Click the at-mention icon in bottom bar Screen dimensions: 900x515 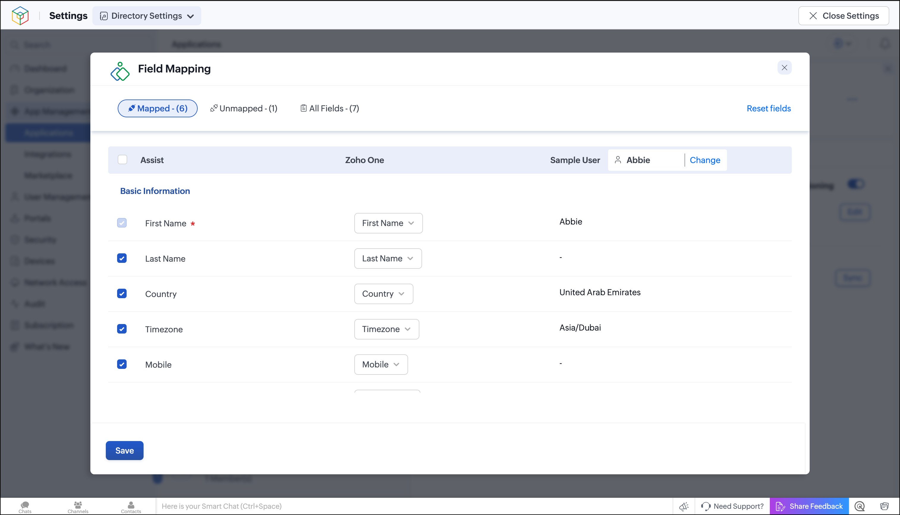pyautogui.click(x=860, y=506)
